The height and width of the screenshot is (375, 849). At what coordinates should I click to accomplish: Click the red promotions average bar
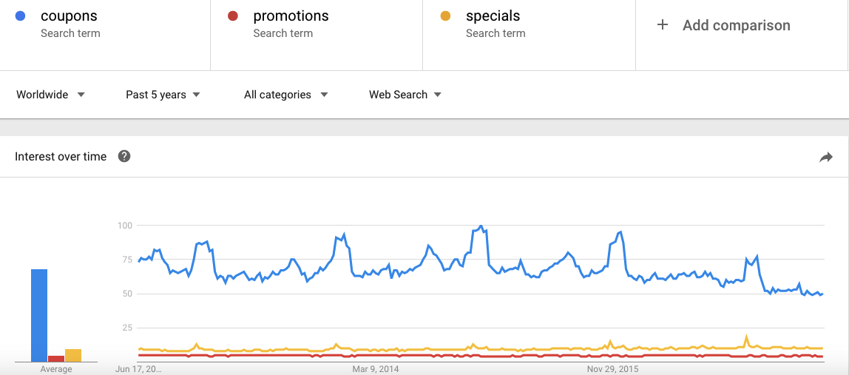pyautogui.click(x=56, y=359)
